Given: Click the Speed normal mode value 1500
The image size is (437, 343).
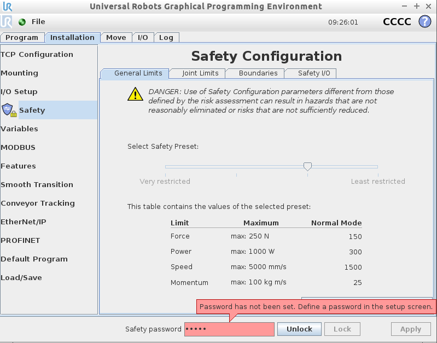Looking at the screenshot, I should 353,268.
